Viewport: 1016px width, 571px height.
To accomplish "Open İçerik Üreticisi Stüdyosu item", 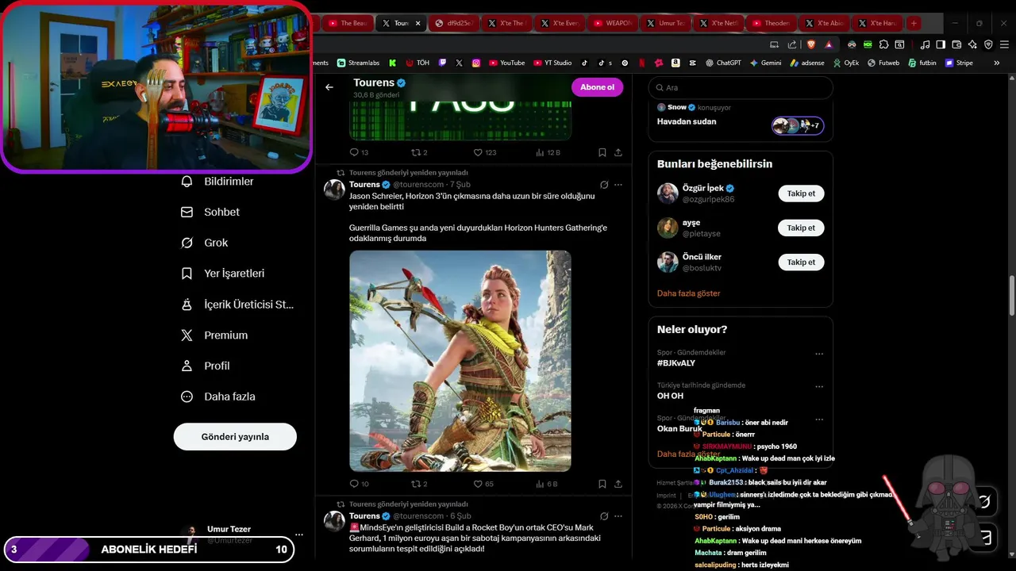I will (x=237, y=305).
